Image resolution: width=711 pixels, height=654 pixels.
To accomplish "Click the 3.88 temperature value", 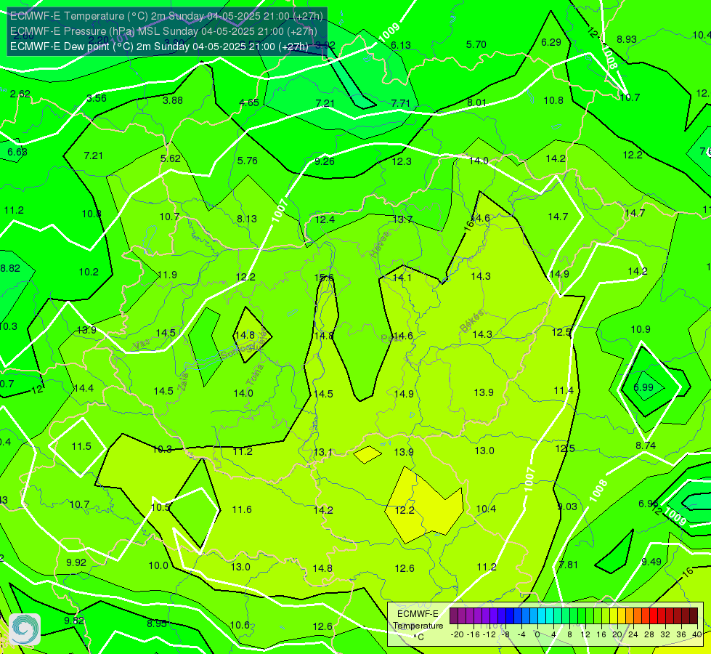I will (173, 100).
